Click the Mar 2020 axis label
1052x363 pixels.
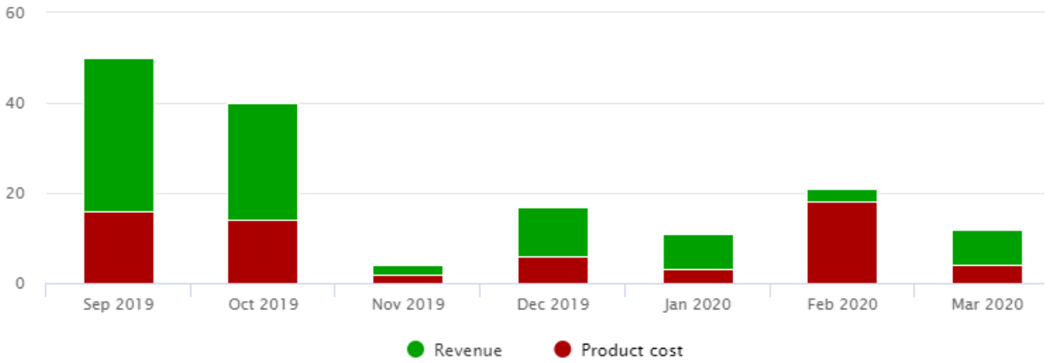point(987,304)
